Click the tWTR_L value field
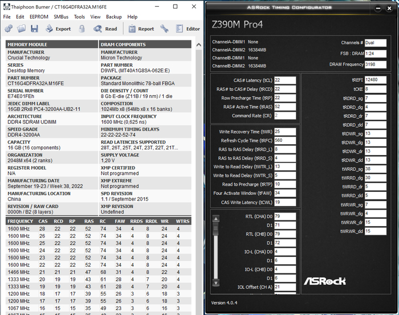This screenshot has width=399, height=315. (x=285, y=166)
